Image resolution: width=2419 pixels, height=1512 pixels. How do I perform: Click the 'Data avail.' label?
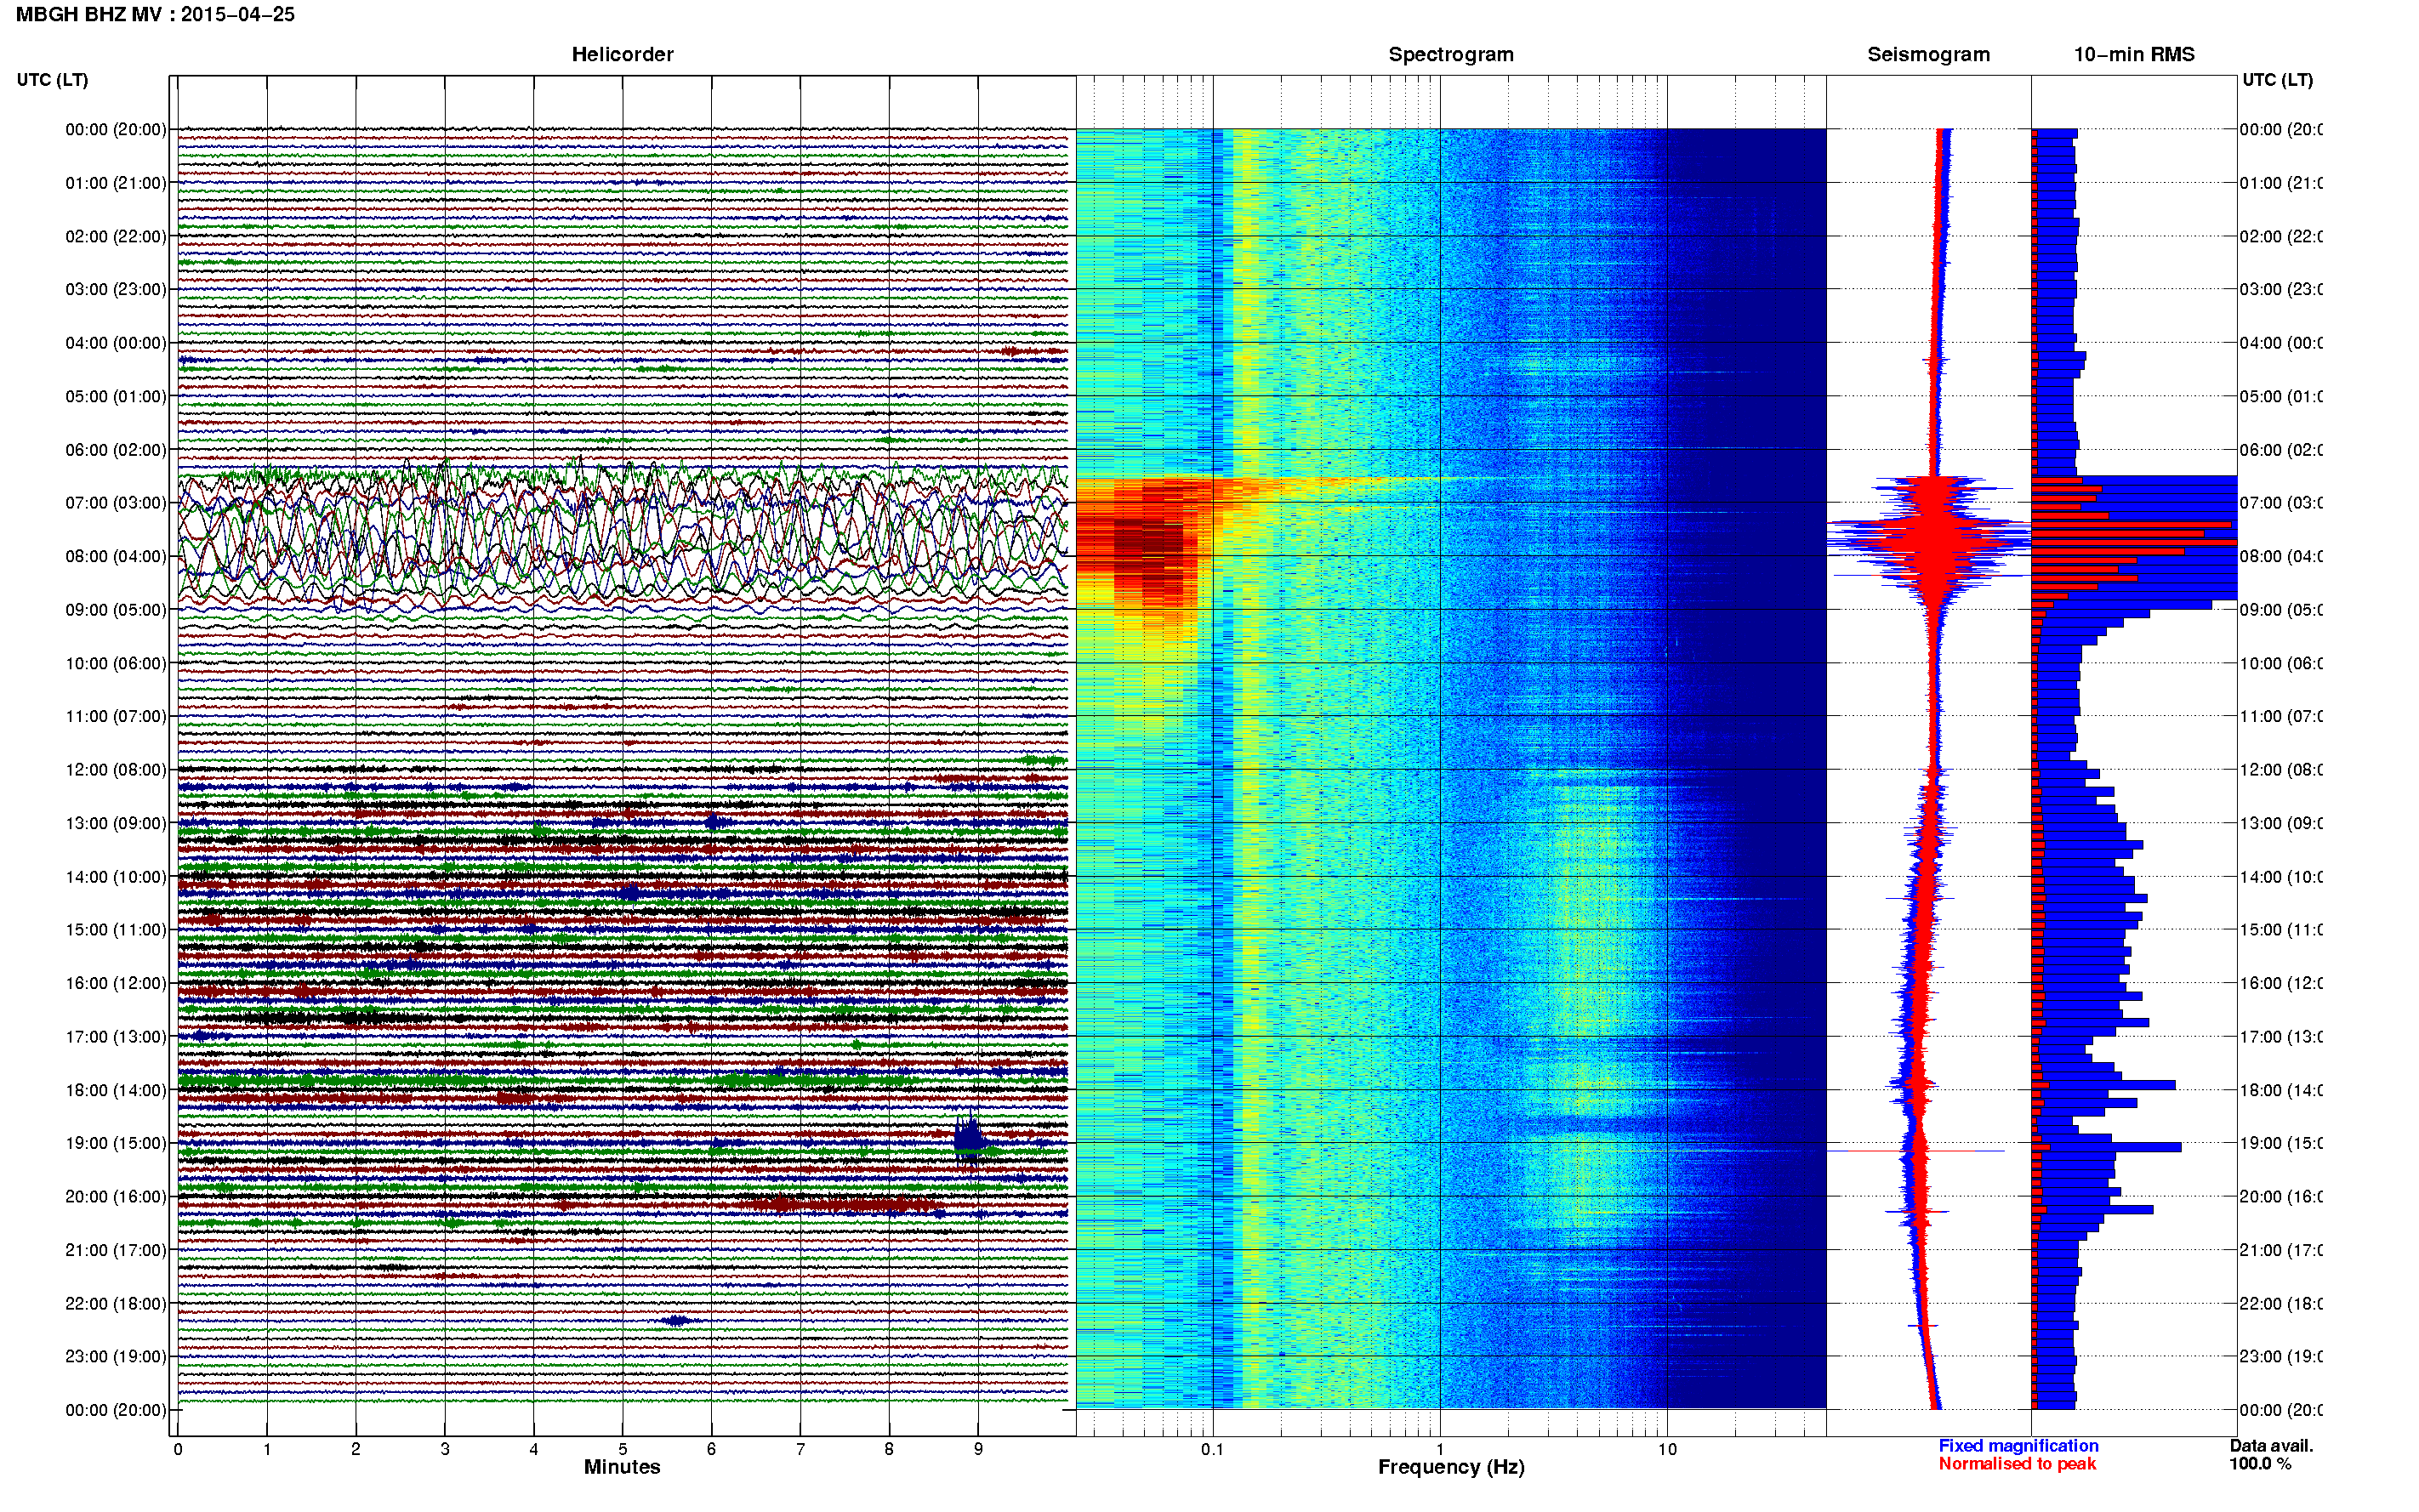(2271, 1446)
